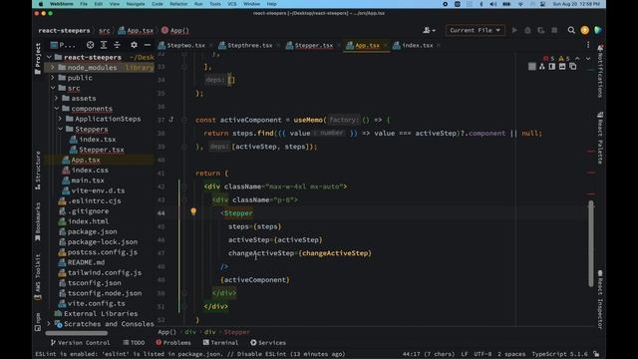Screen dimensions: 638x359
Task: Open the Navigate menu
Action: 136,4
